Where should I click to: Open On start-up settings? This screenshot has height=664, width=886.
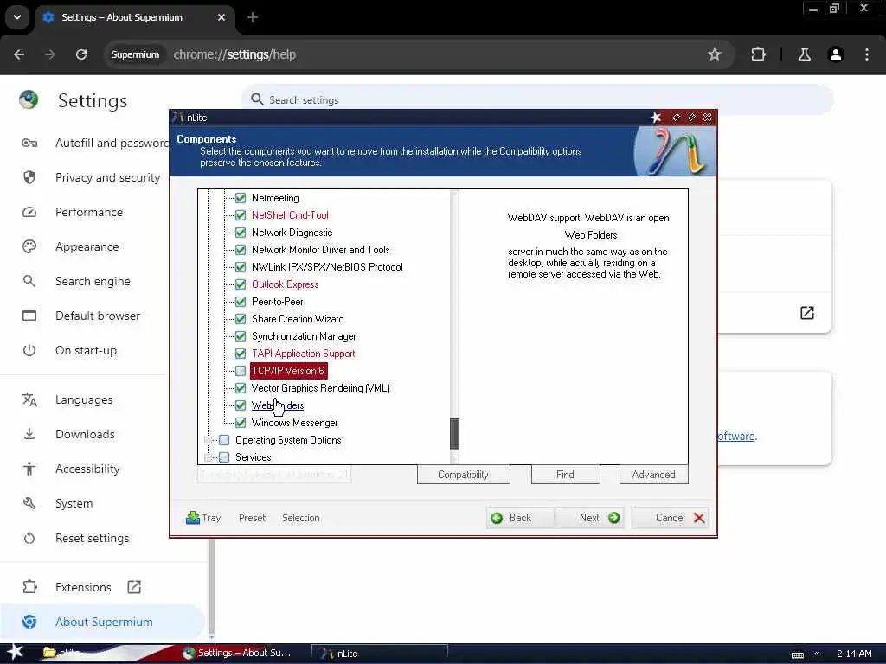(x=86, y=351)
